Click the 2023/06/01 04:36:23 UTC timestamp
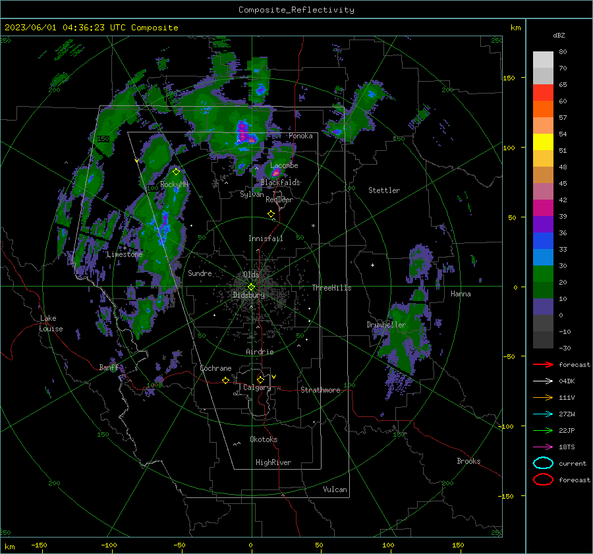Screen dimensions: 593x554 point(60,28)
